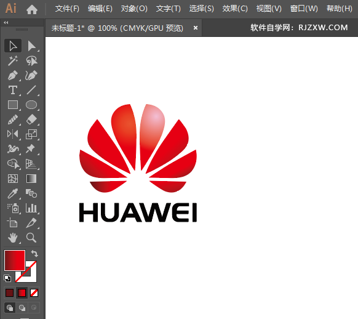The image size is (358, 319).
Task: Open the 效果(C) menu
Action: pos(235,9)
